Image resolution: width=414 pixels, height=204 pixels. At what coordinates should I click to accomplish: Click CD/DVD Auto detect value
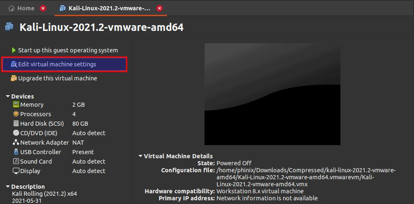coord(89,133)
